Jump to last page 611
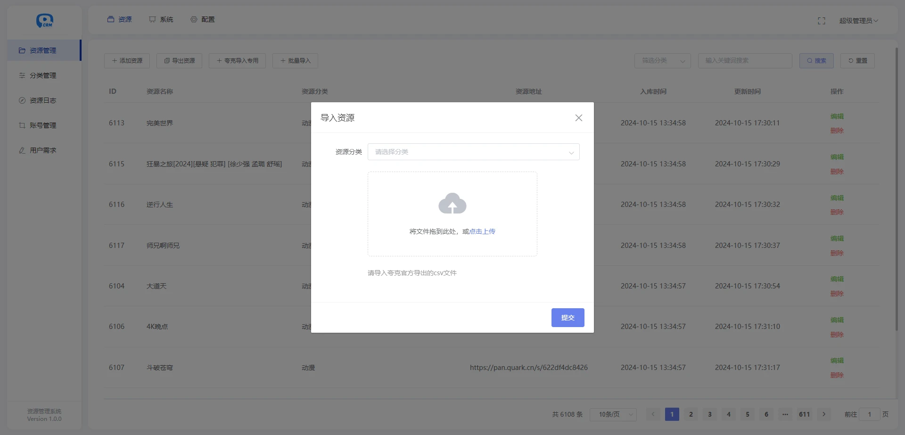Image resolution: width=905 pixels, height=435 pixels. (805, 414)
